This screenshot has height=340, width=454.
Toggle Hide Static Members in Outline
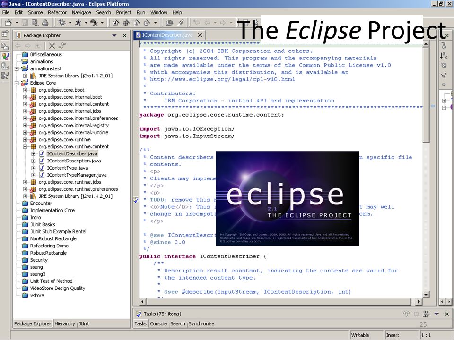(x=444, y=75)
